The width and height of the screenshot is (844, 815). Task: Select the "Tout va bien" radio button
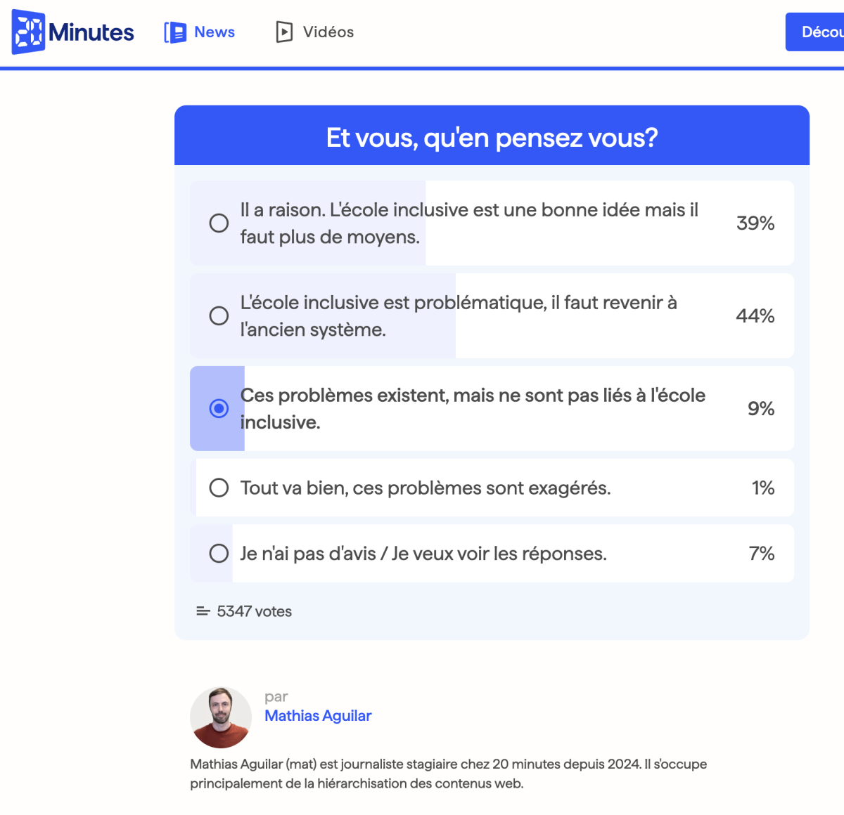pyautogui.click(x=219, y=488)
